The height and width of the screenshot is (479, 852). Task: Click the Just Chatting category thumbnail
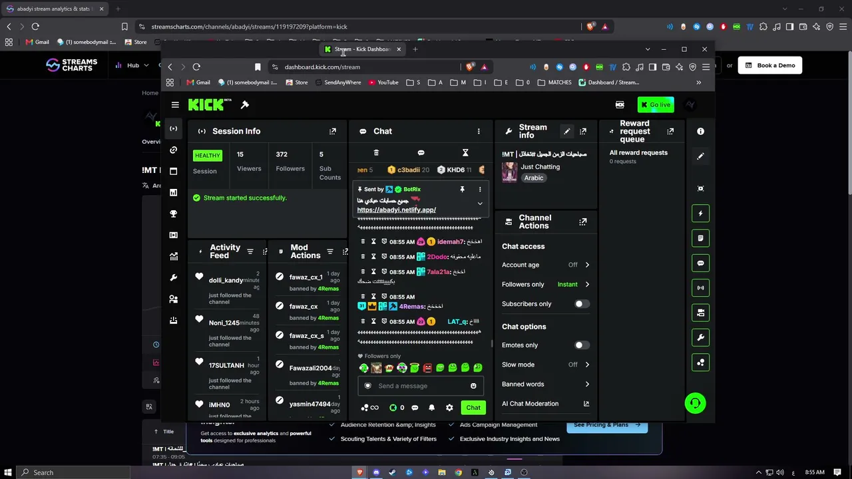pyautogui.click(x=510, y=172)
